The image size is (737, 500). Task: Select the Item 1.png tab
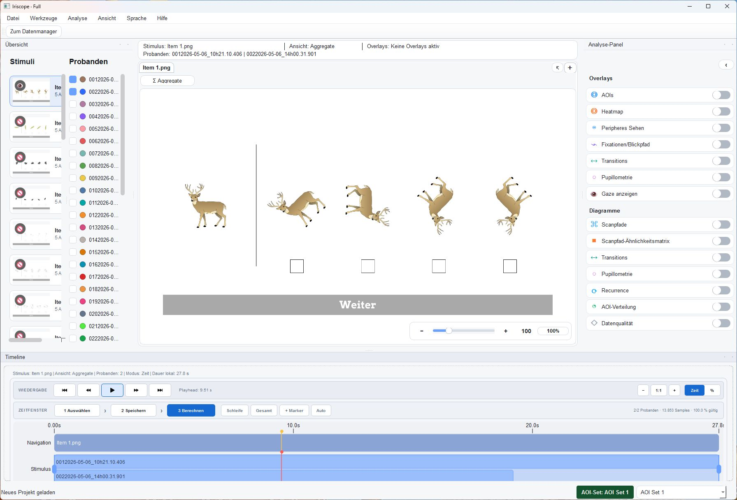[x=156, y=68]
